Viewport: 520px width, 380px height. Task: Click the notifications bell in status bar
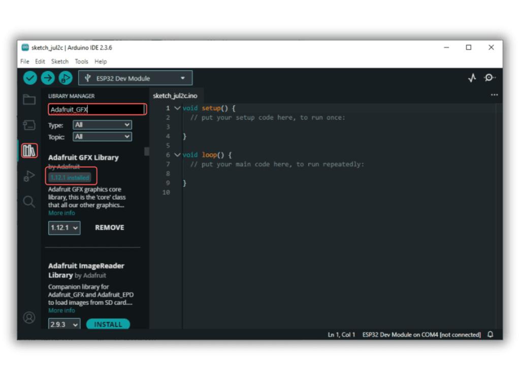pos(490,335)
